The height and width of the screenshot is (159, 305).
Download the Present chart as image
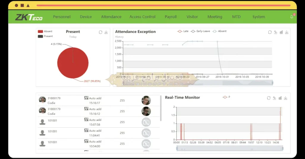(x=106, y=32)
